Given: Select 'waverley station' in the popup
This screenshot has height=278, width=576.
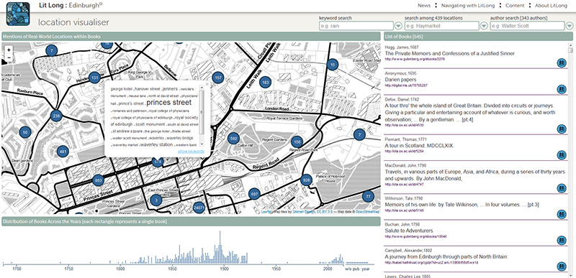Looking at the screenshot, I should tap(156, 144).
